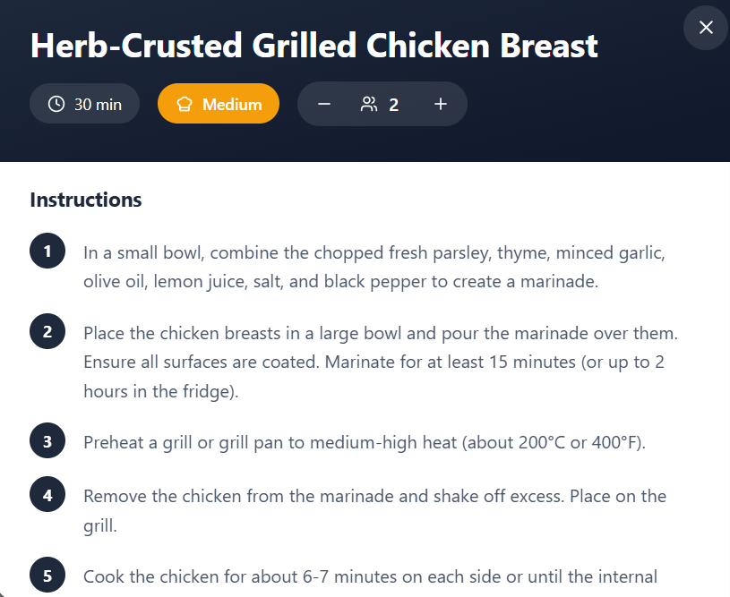This screenshot has width=730, height=597.
Task: Click the marinate chicken instruction in step 2
Action: (x=380, y=362)
